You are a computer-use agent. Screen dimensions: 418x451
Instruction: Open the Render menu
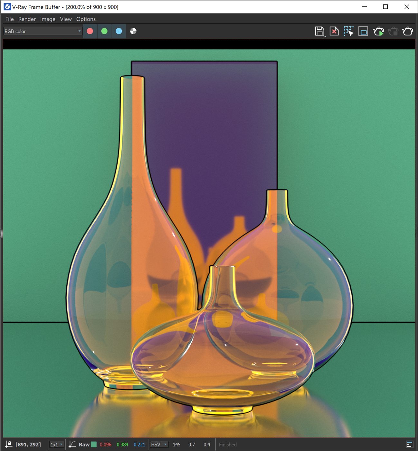click(x=27, y=19)
